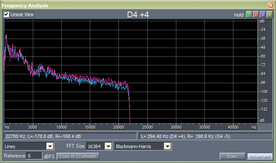
Task: Click blue Hold button 3
Action: coord(263,14)
